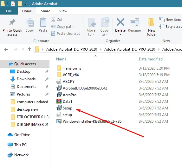The width and height of the screenshot is (182, 167).
Task: Switch to the View ribbon tab
Action: tap(63, 11)
